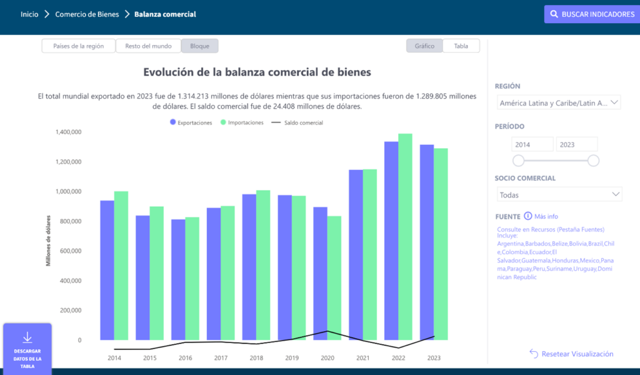640x375 pixels.
Task: Switch to the Tabla view
Action: point(461,46)
